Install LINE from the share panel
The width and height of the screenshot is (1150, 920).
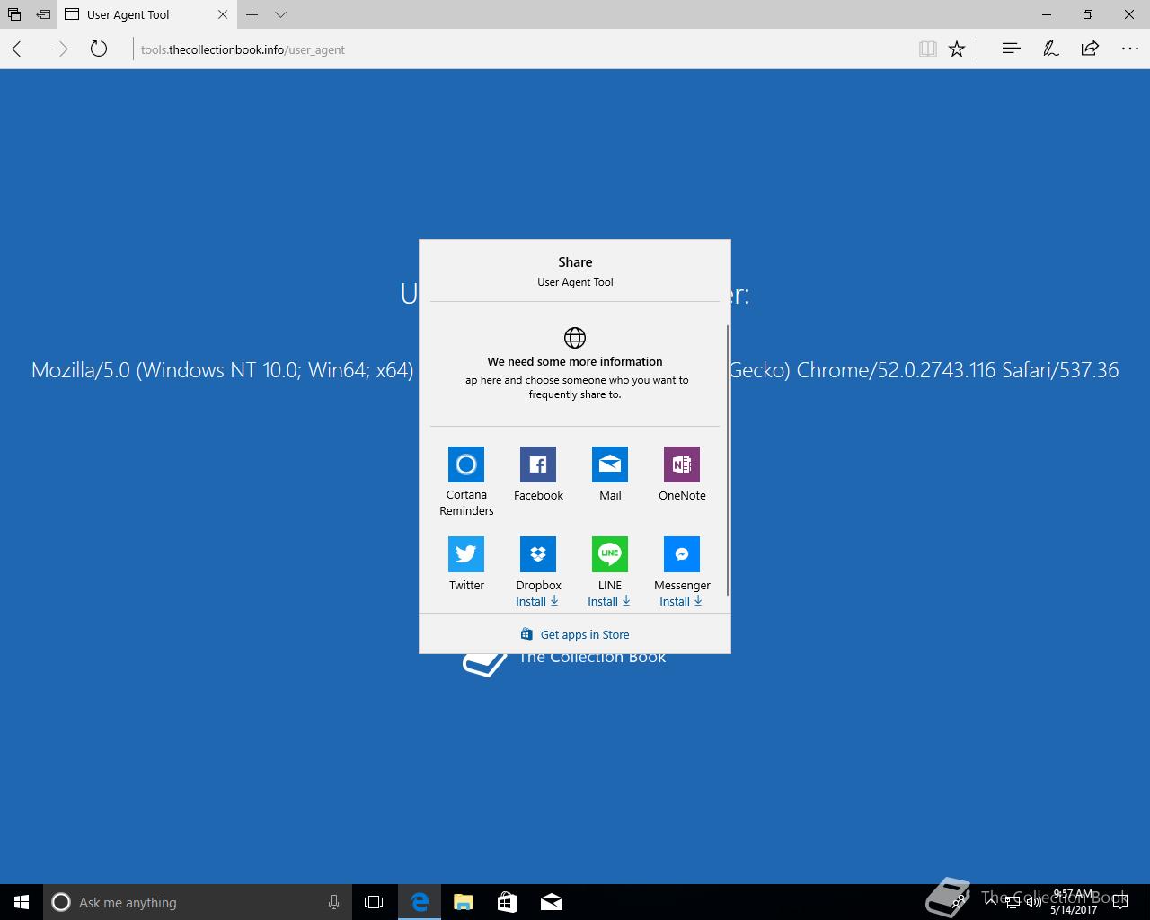(609, 601)
